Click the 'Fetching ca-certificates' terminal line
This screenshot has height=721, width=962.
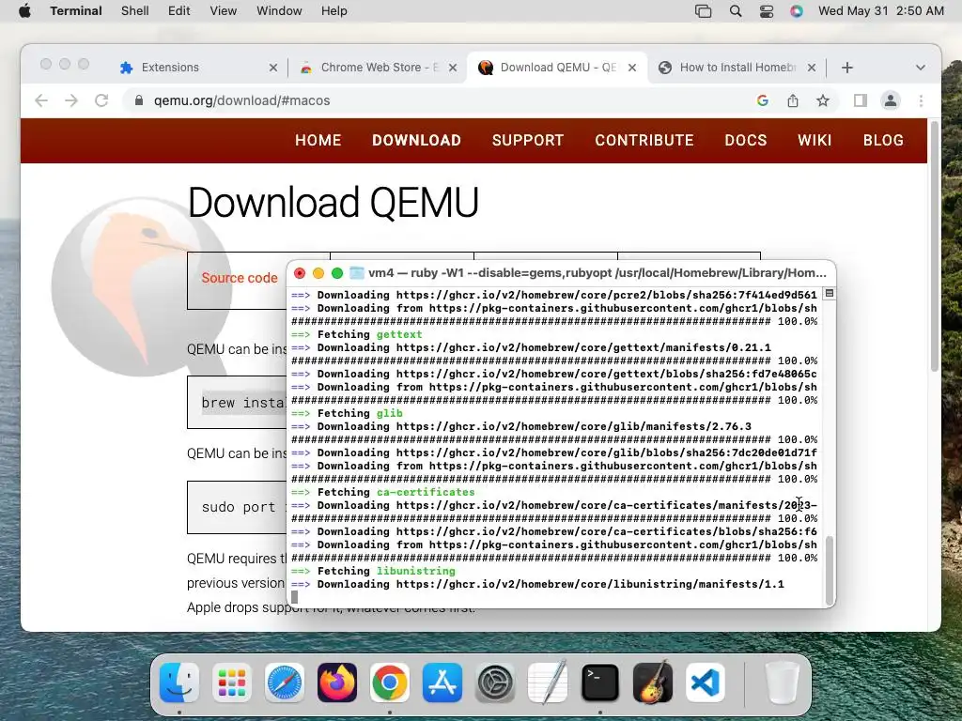pos(383,492)
